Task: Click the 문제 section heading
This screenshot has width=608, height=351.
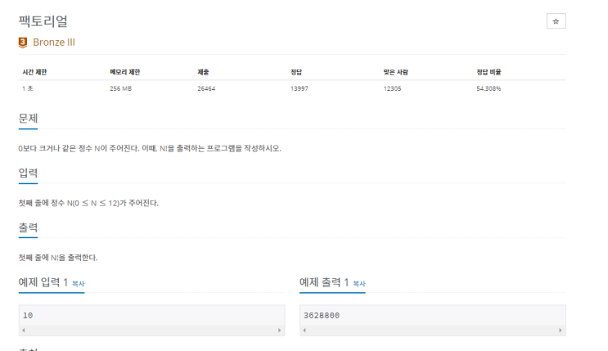Action: (x=28, y=119)
